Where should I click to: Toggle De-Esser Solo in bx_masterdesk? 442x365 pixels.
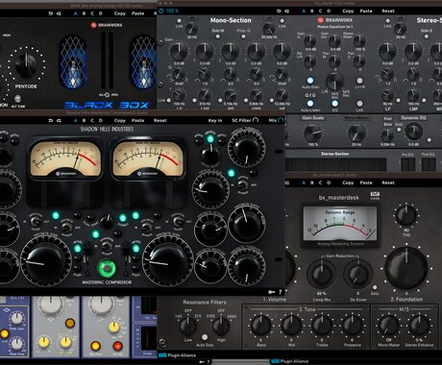point(375,287)
